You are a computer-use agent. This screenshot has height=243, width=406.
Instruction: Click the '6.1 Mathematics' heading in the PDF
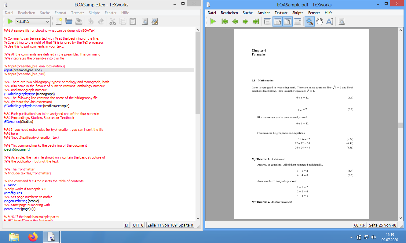pyautogui.click(x=262, y=80)
